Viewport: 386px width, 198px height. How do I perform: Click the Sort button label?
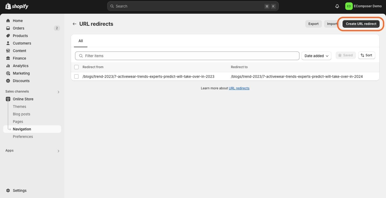pos(369,55)
